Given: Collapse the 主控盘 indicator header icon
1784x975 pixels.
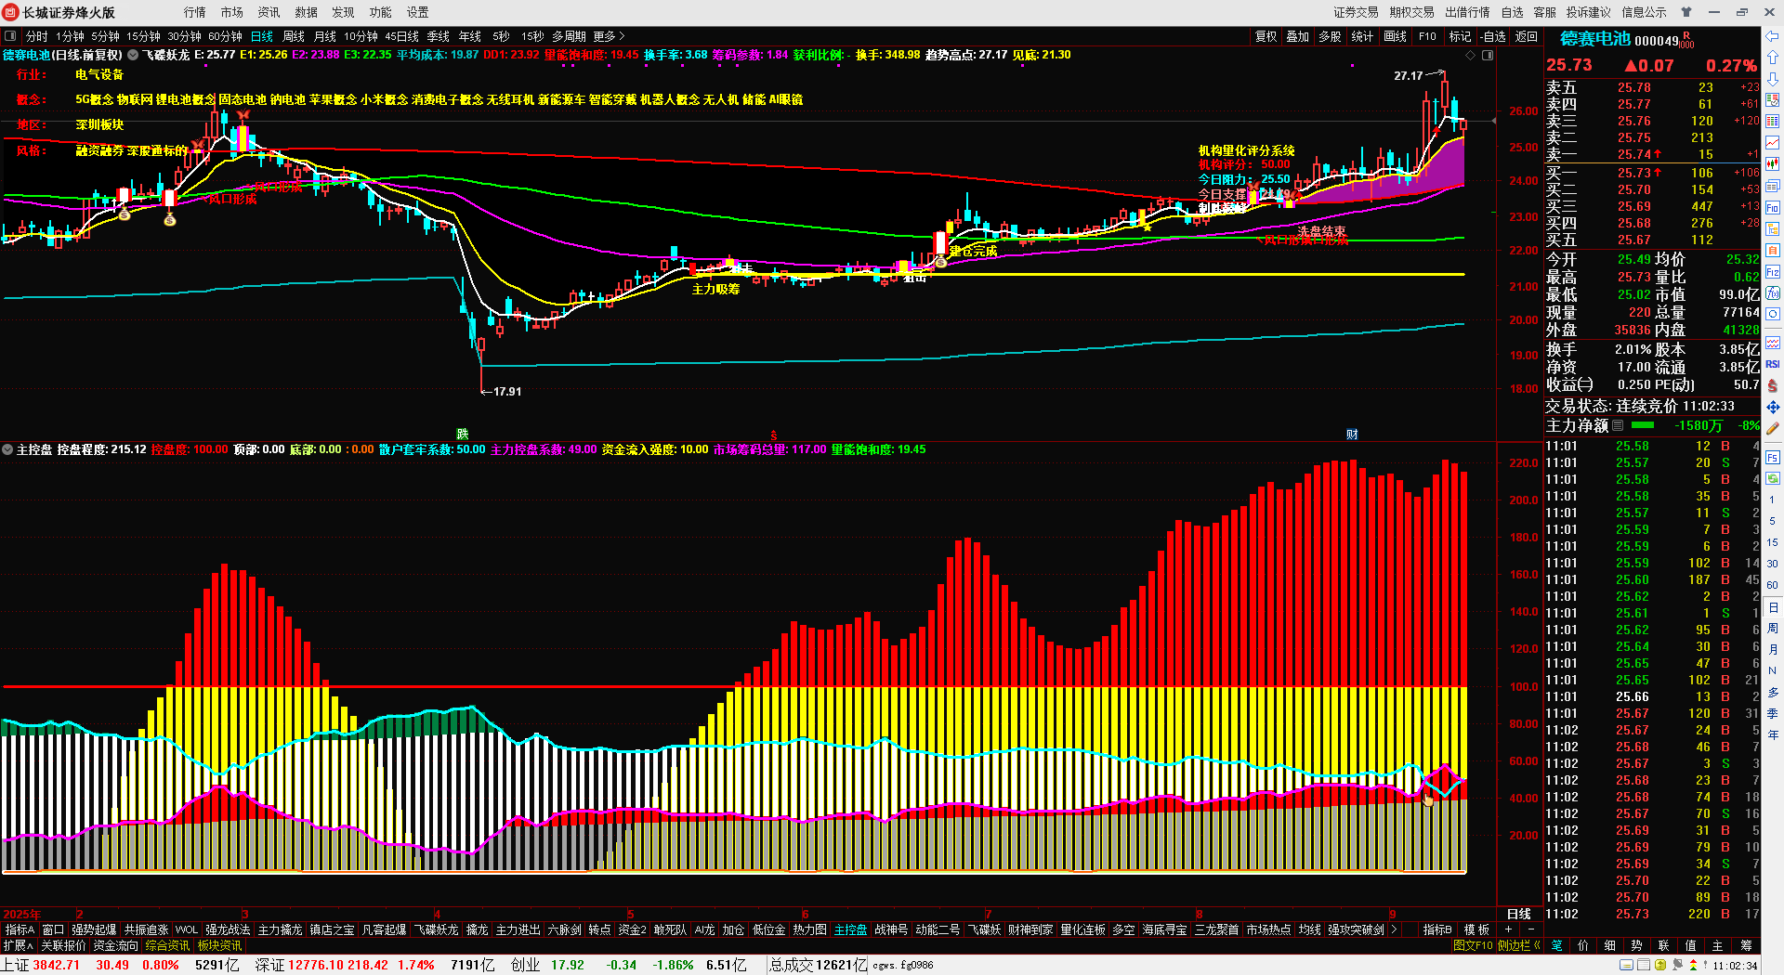Looking at the screenshot, I should (x=8, y=449).
